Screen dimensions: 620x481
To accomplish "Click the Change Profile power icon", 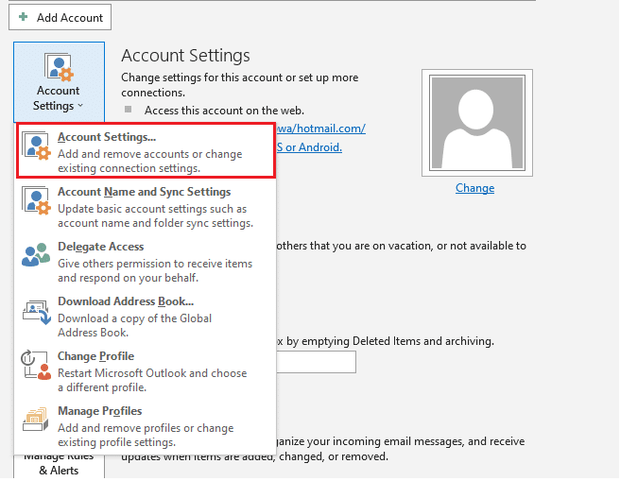I will pyautogui.click(x=37, y=367).
